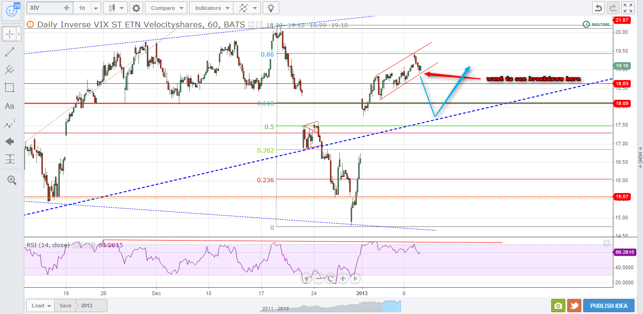Open series format gear beside chart title
Image resolution: width=643 pixels, height=314 pixels.
click(x=259, y=24)
